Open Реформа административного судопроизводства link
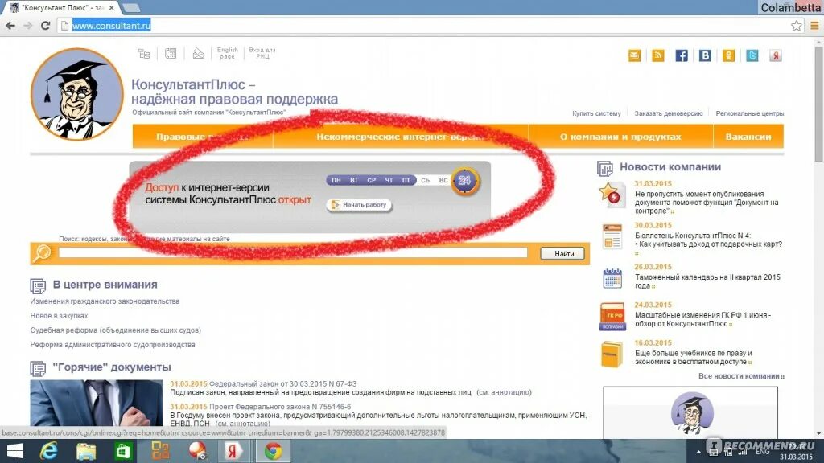824x463 pixels. [113, 345]
